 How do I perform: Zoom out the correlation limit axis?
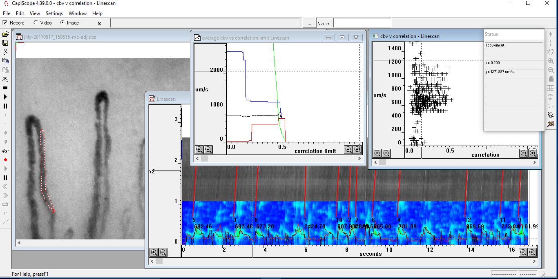348,150
